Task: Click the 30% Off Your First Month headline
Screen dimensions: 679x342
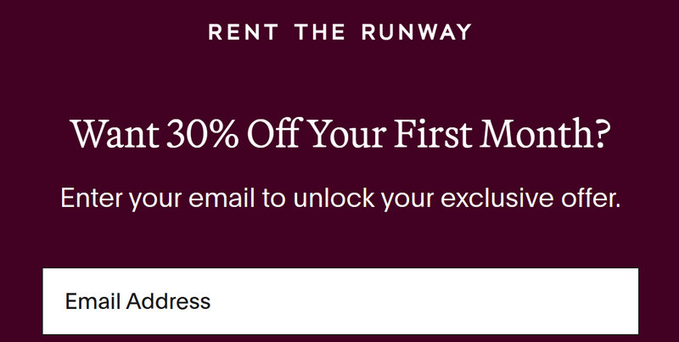Action: click(339, 135)
